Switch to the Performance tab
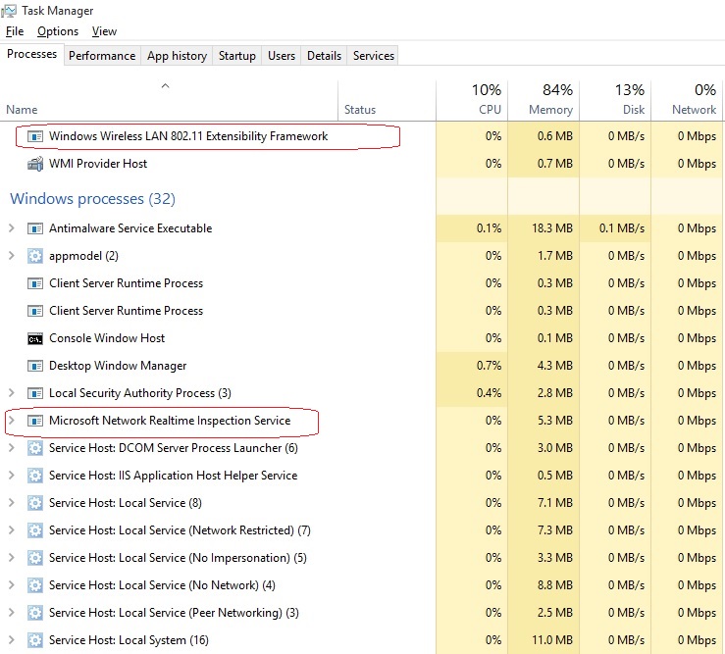Viewport: 725px width, 654px height. 102,56
